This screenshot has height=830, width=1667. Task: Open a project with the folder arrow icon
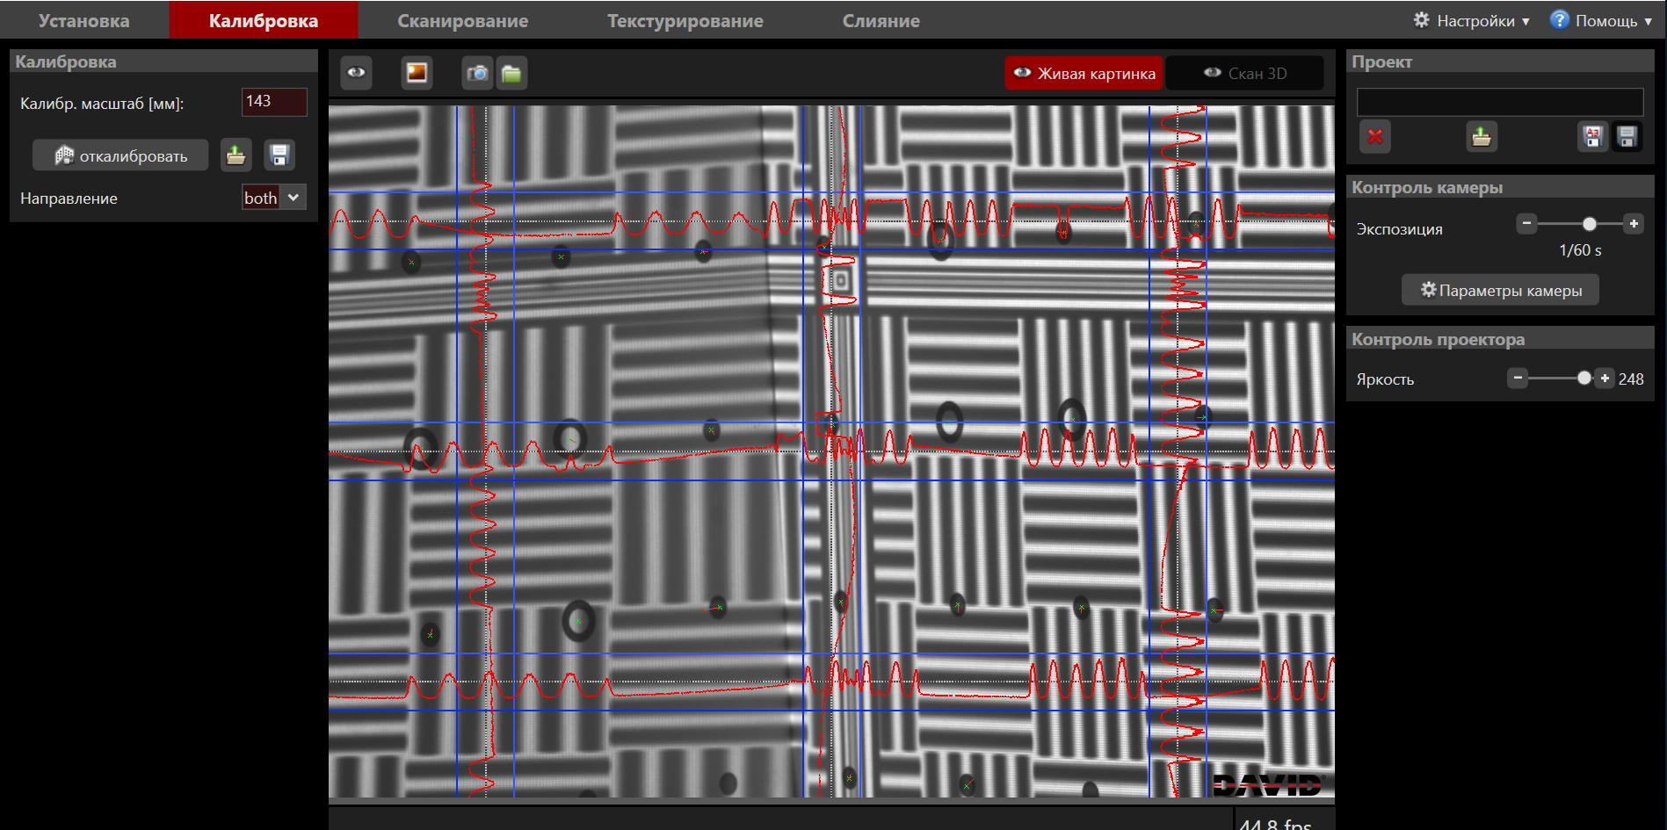click(1482, 137)
